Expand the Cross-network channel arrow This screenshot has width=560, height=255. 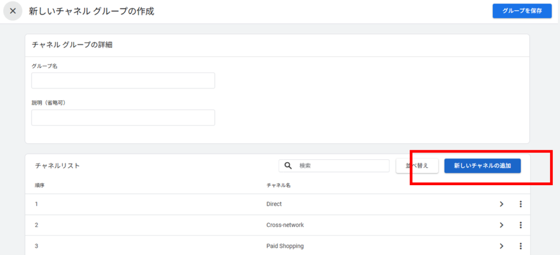(x=501, y=225)
